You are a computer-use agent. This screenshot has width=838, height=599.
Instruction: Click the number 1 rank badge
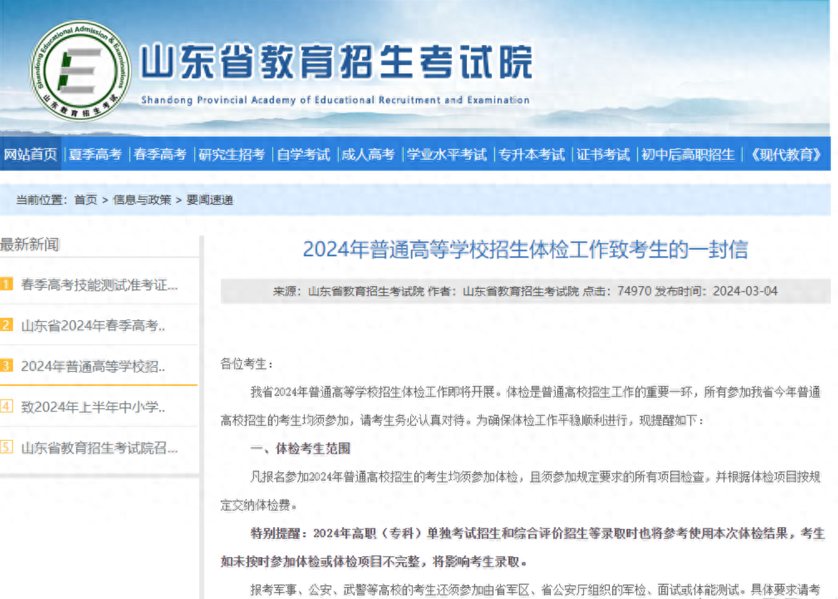6,284
